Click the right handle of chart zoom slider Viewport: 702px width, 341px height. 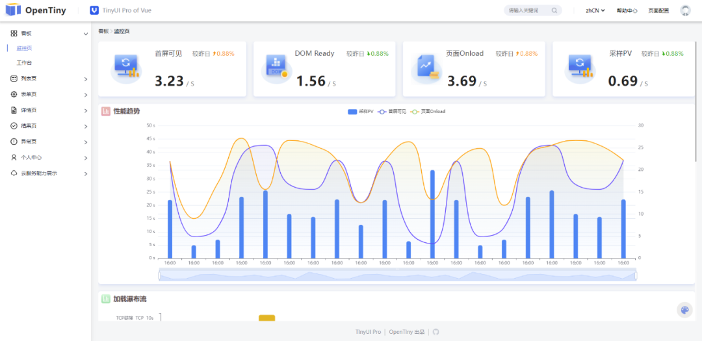point(636,275)
